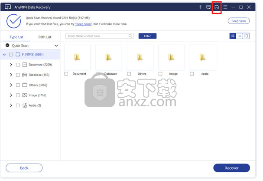Click the Others folder icon in tree
263x181 pixels.
[x=25, y=85]
